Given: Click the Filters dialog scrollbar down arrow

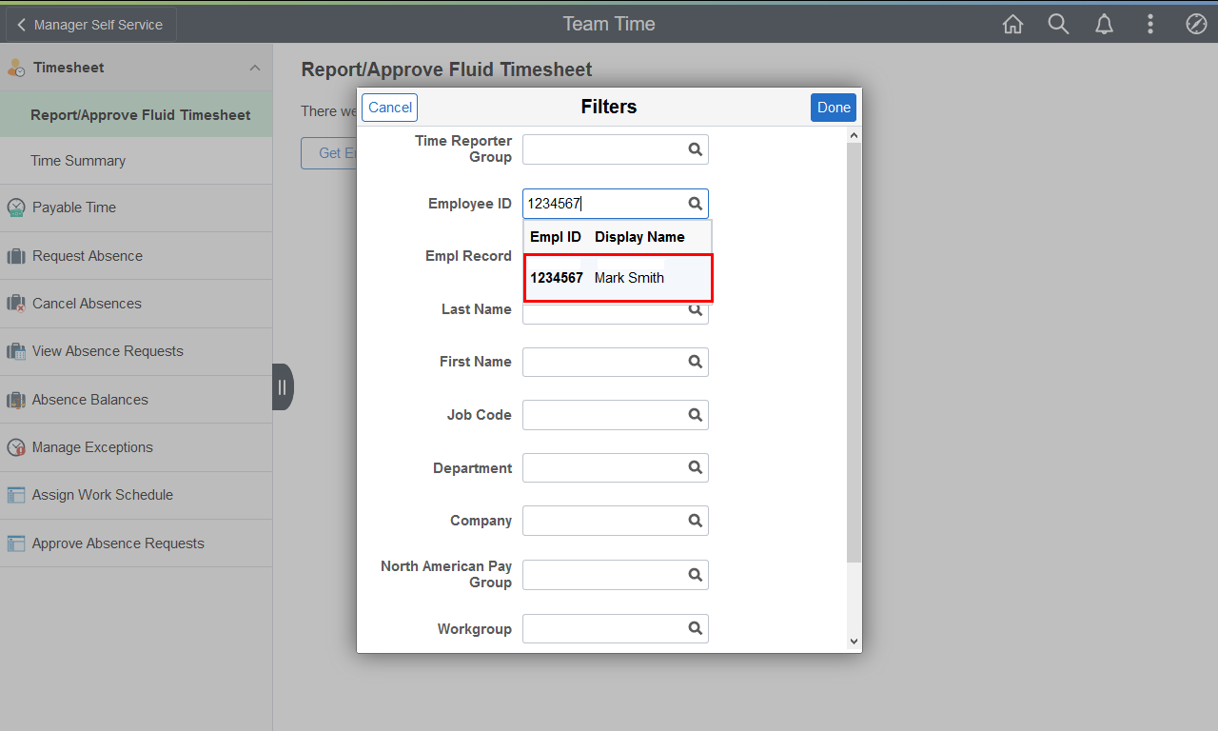Looking at the screenshot, I should (x=854, y=642).
